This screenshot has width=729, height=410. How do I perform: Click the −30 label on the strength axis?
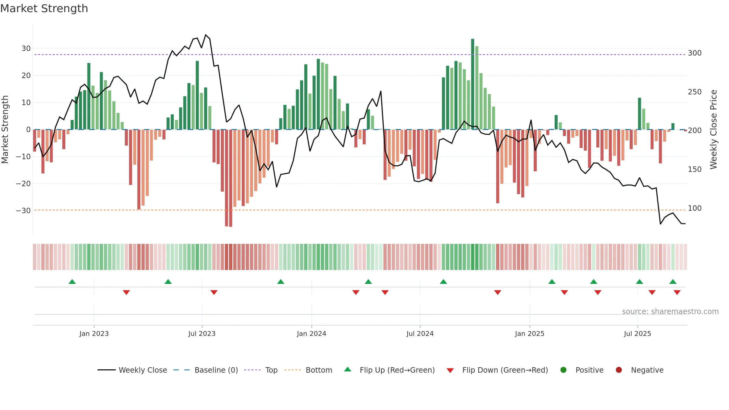coord(23,211)
